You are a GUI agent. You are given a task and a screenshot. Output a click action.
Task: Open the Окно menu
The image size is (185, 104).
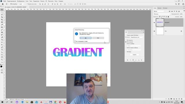click(56, 1)
